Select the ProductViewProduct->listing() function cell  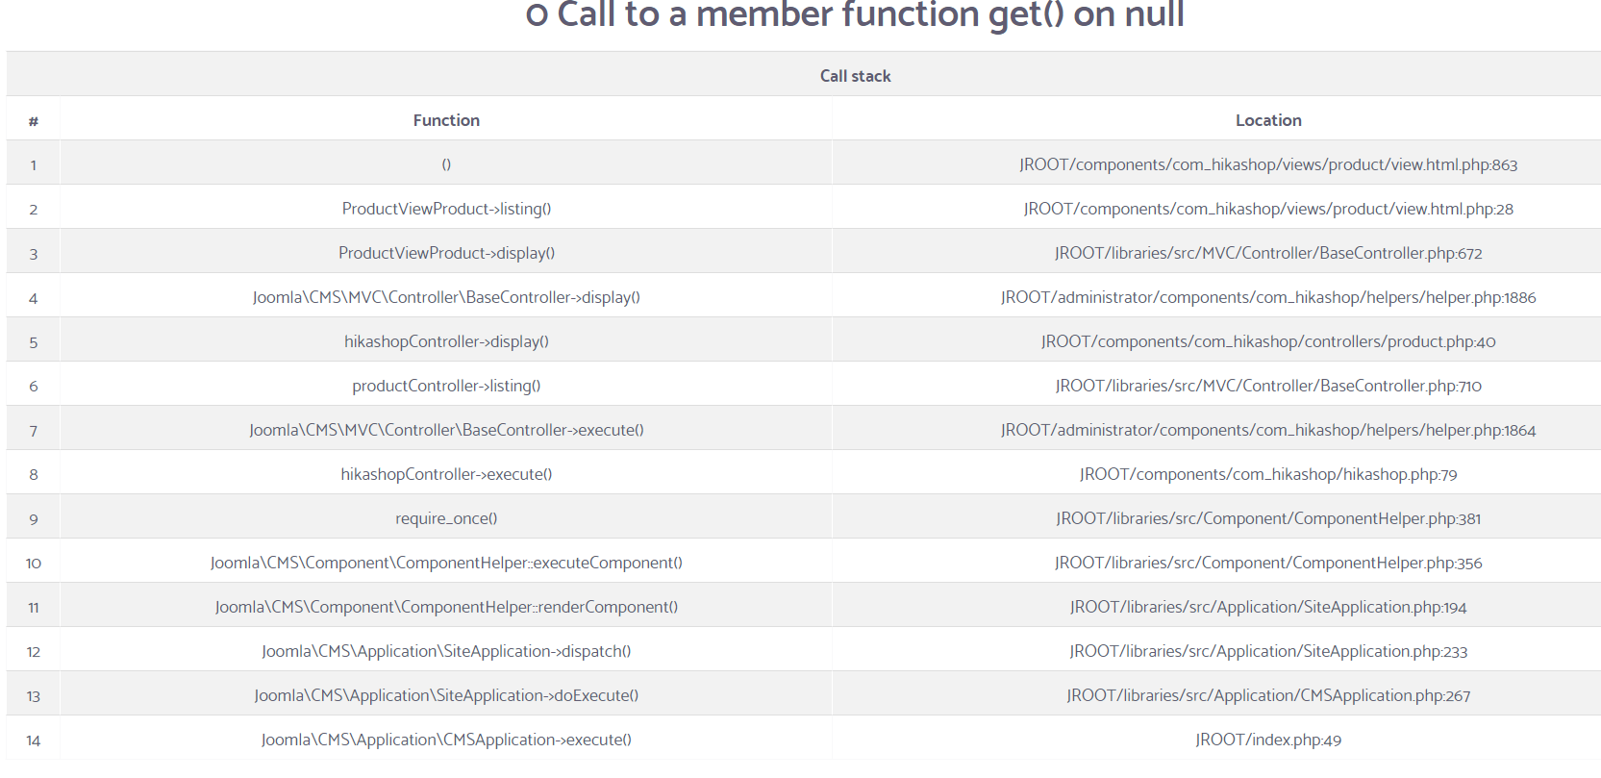[446, 209]
